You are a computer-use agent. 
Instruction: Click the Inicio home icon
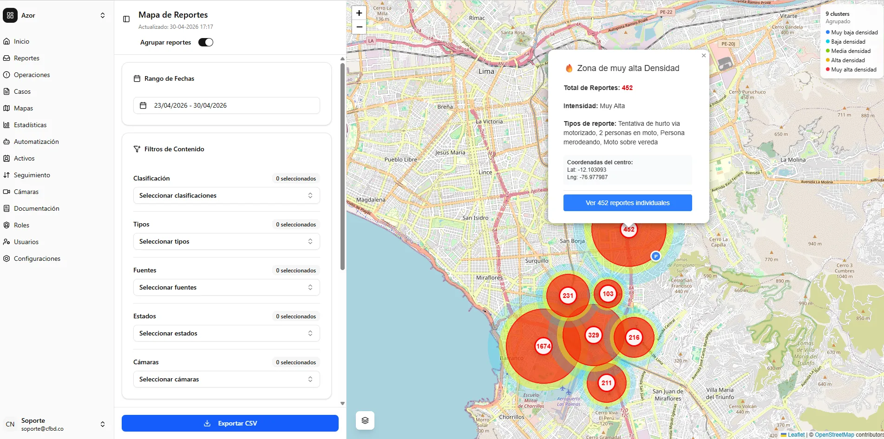pos(7,41)
